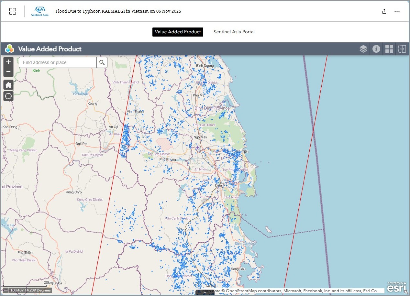Open the Esri logo link
The width and height of the screenshot is (410, 296).
(396, 287)
